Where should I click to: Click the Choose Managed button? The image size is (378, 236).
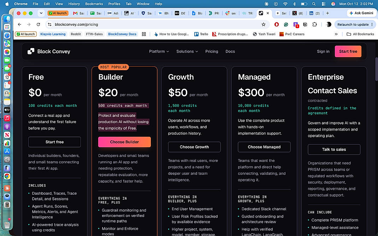pos(264,147)
